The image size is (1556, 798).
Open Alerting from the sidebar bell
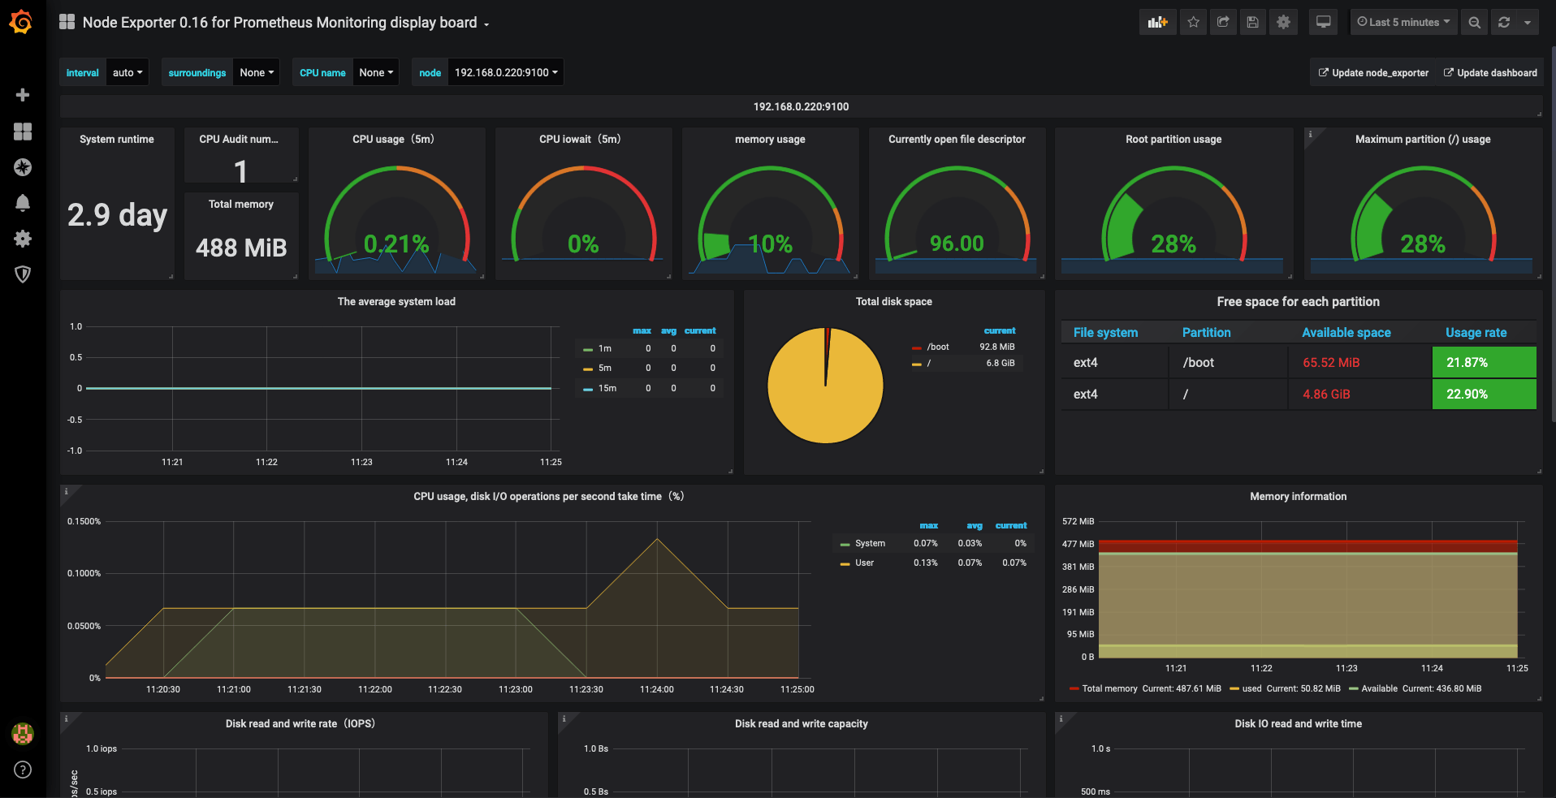pos(23,203)
